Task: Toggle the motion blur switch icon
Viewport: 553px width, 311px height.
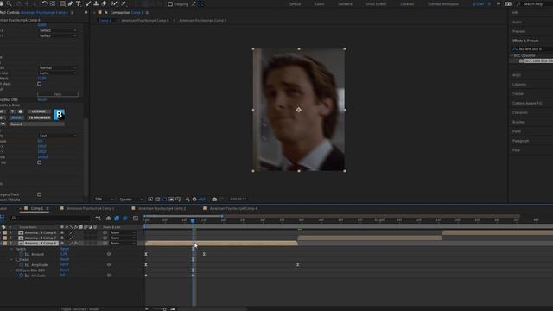Action: pyautogui.click(x=124, y=219)
